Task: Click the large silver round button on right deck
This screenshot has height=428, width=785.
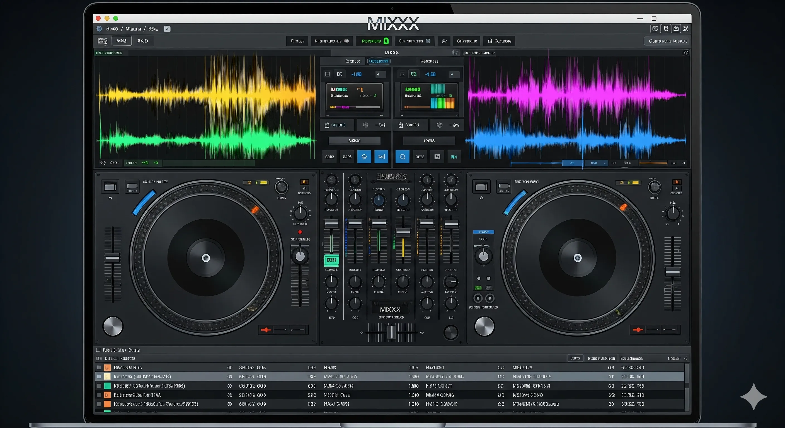Action: (484, 326)
